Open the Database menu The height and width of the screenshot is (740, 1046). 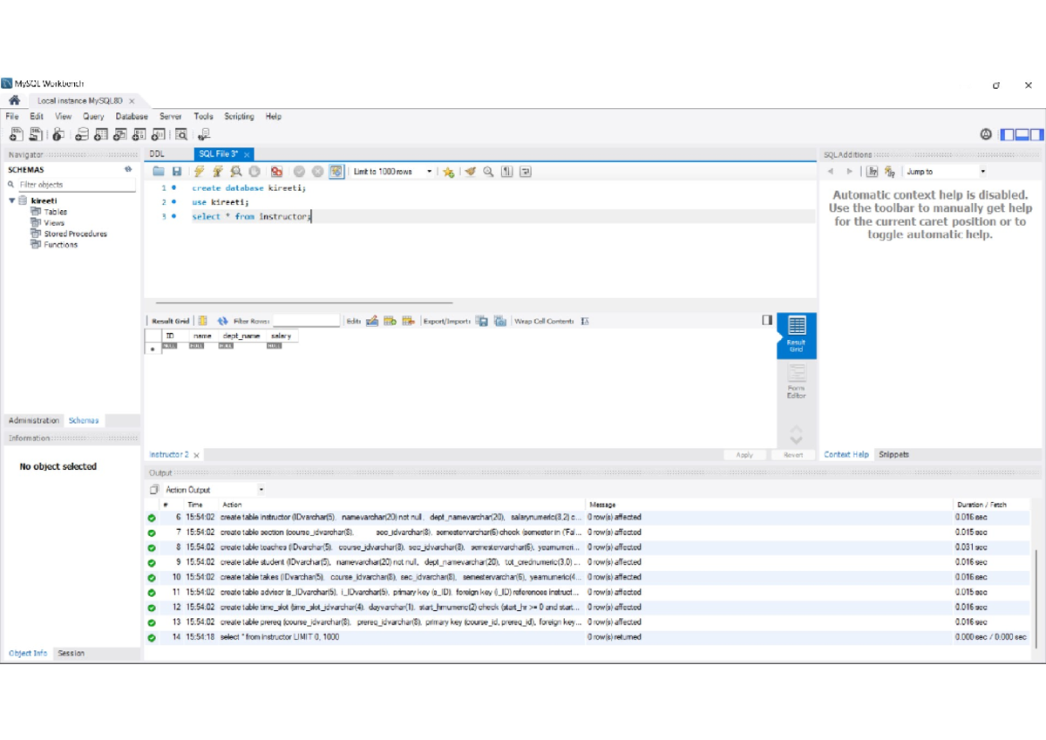(x=132, y=116)
